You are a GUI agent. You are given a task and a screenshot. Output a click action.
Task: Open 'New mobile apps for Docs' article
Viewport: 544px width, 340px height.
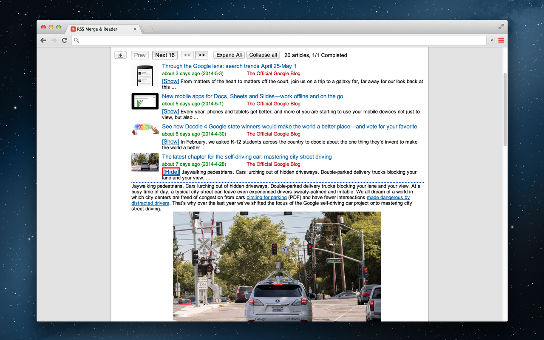[x=252, y=96]
